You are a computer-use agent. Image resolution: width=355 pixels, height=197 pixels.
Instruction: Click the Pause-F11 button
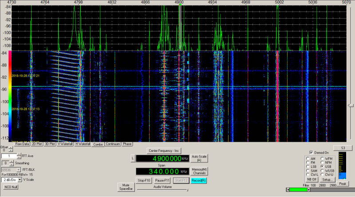click(162, 181)
